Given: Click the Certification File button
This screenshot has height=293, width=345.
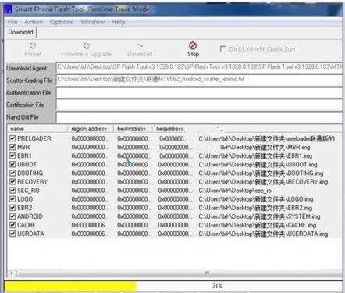Looking at the screenshot, I should 30,105.
